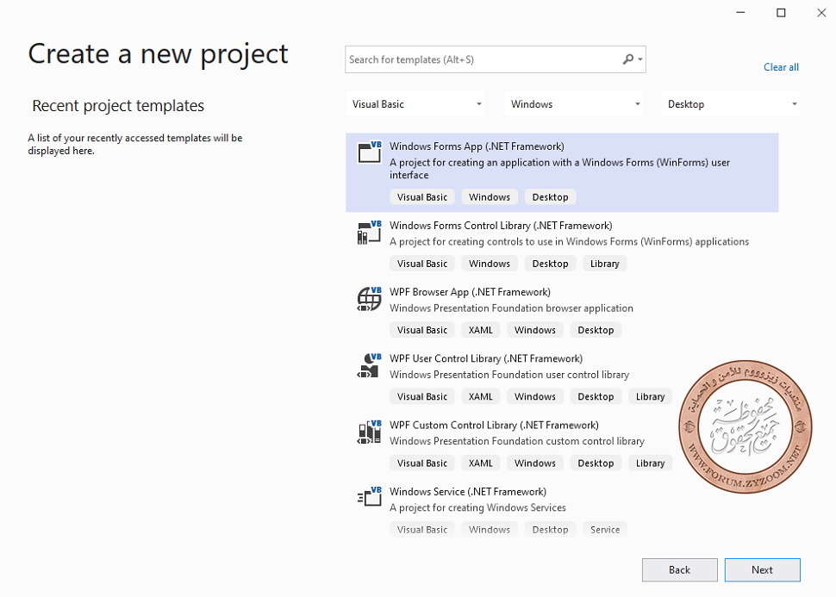Click the Windows Forms App template icon
The image size is (836, 597).
[x=370, y=152]
